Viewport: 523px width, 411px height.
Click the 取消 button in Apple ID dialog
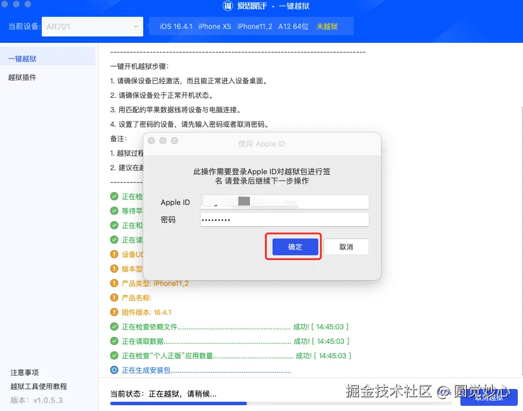click(346, 247)
